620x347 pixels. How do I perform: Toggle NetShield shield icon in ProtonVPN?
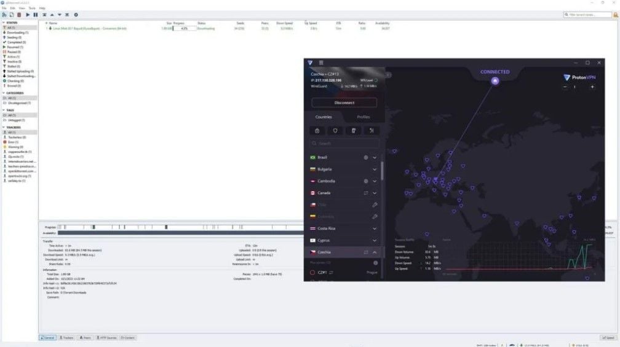coord(335,131)
